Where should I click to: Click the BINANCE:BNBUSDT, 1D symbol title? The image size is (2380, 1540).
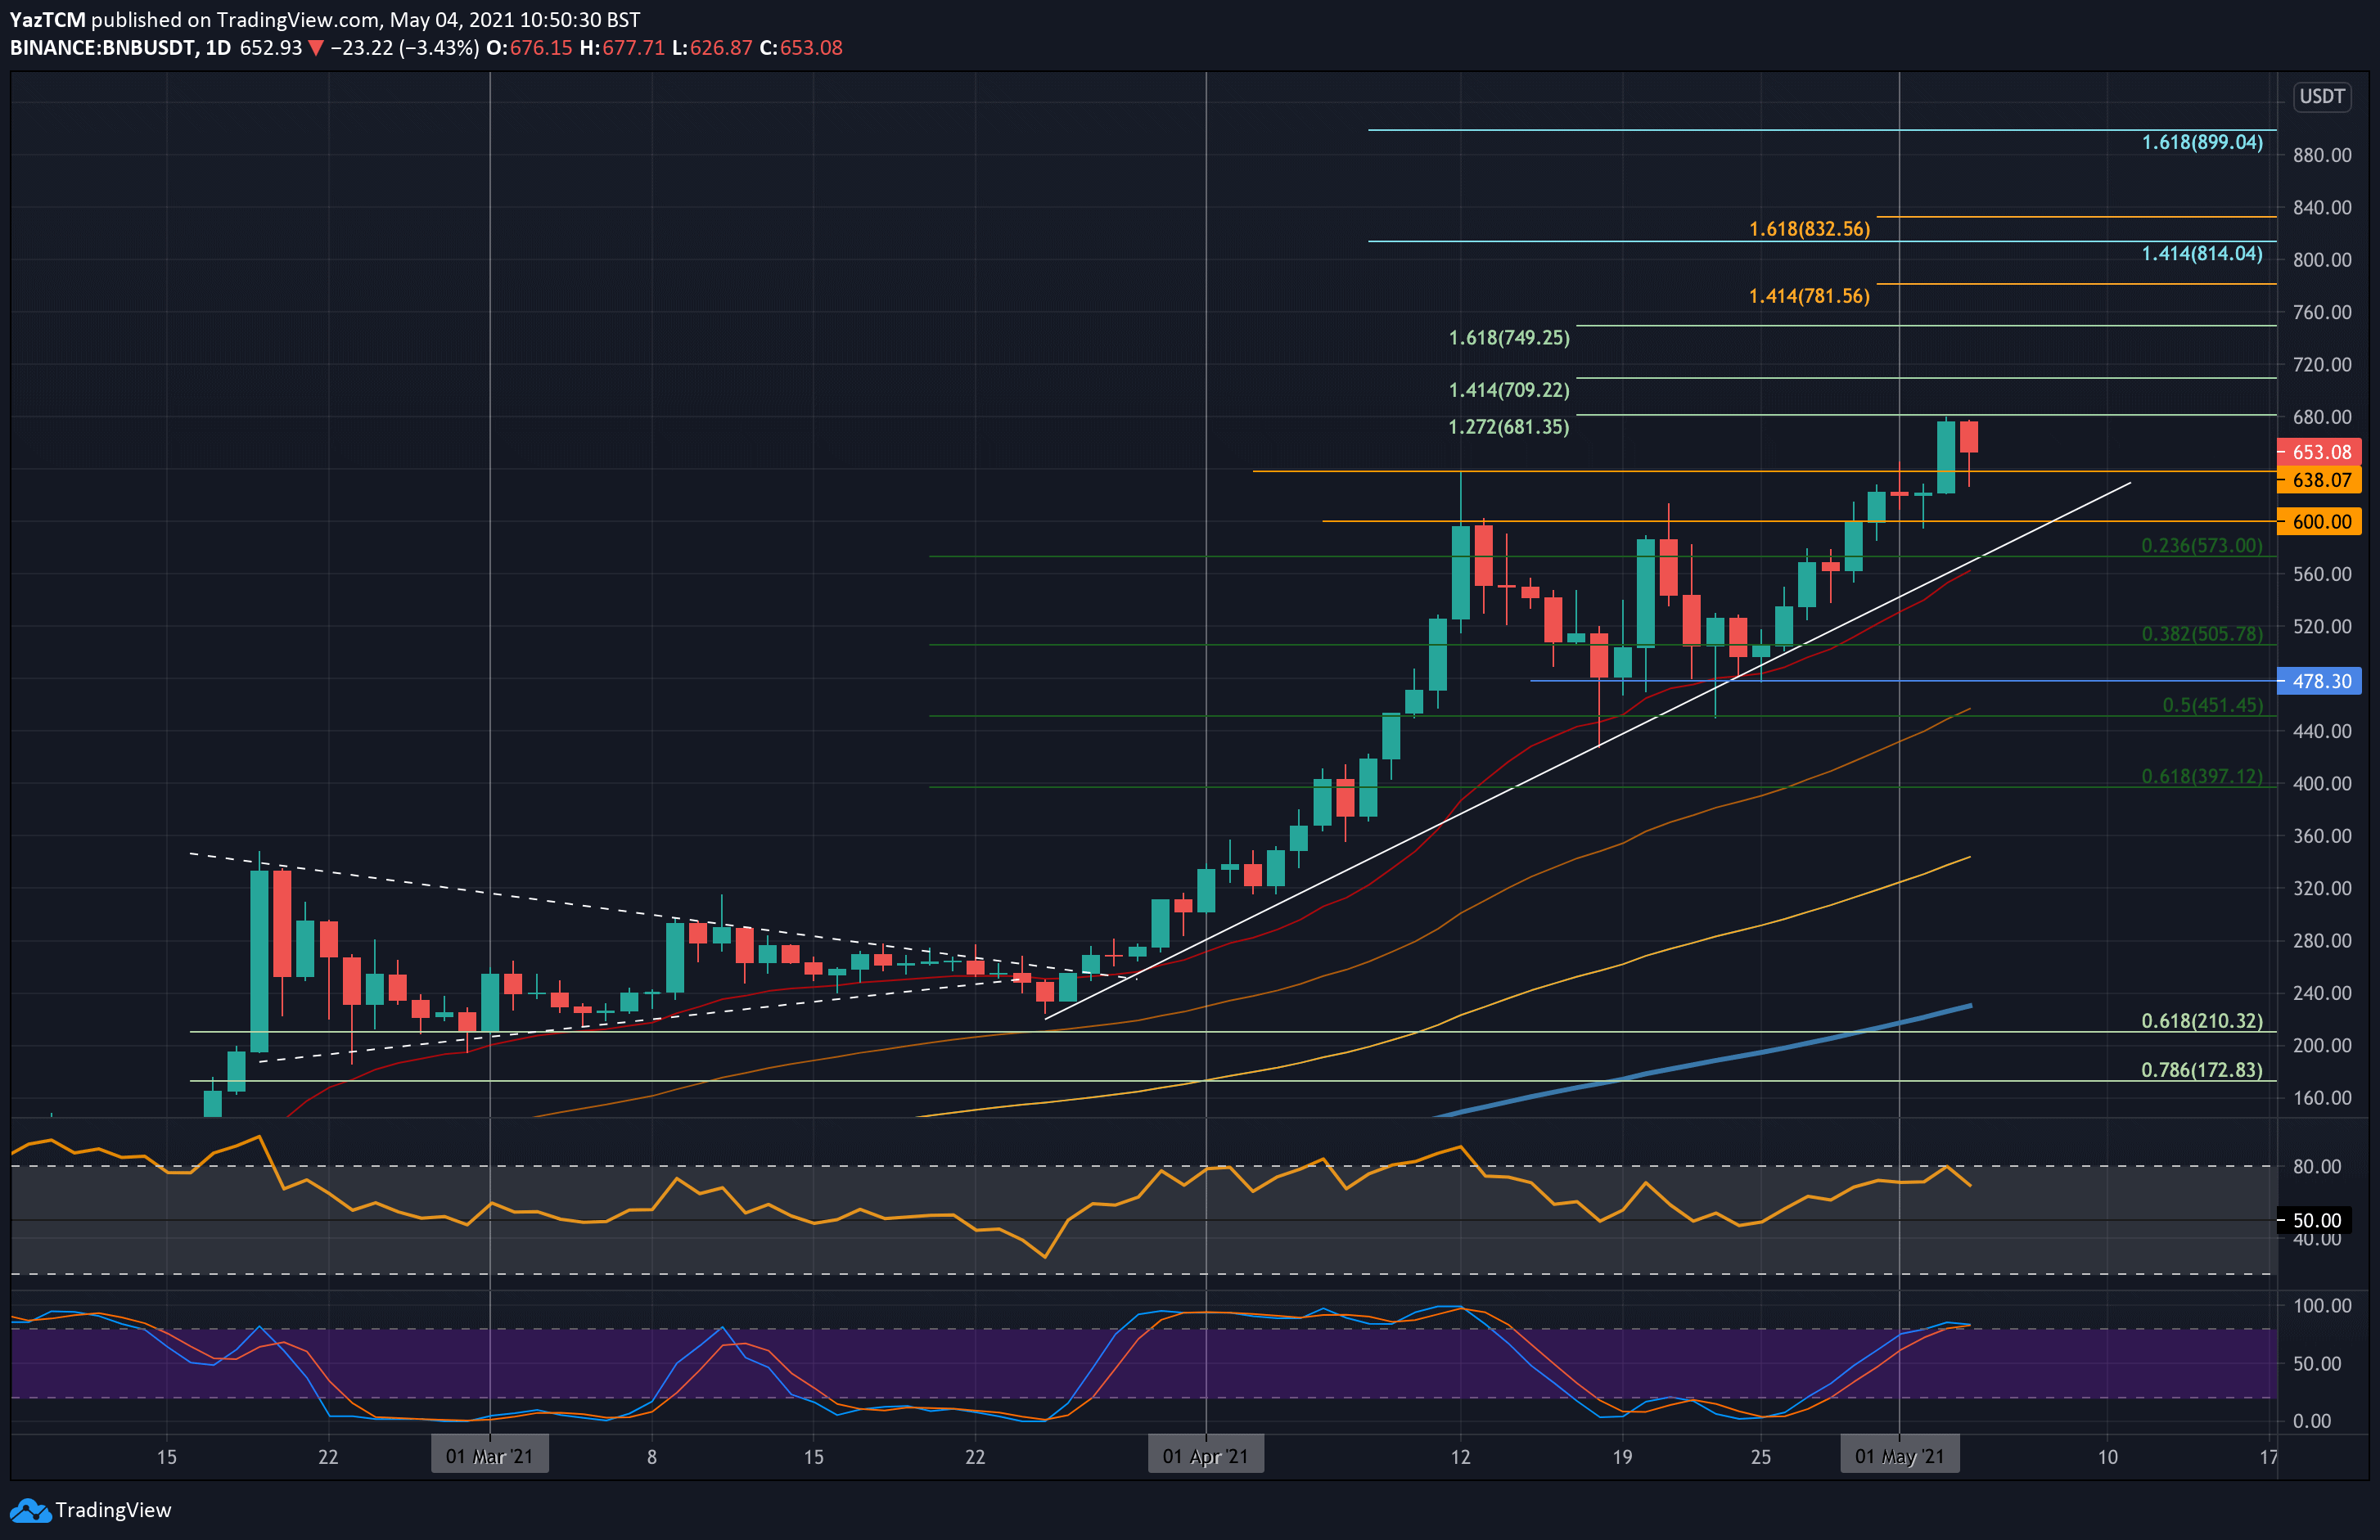click(x=120, y=48)
